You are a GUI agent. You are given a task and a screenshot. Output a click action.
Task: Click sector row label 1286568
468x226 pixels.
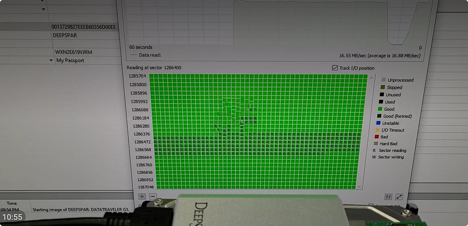click(x=143, y=150)
